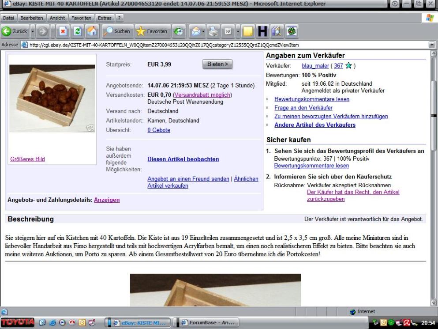Click the ICQ flower tray icon
This screenshot has height=329, width=438.
coord(391,323)
